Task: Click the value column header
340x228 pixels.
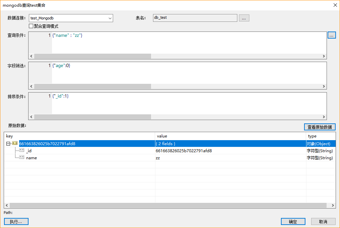Action: [230, 136]
